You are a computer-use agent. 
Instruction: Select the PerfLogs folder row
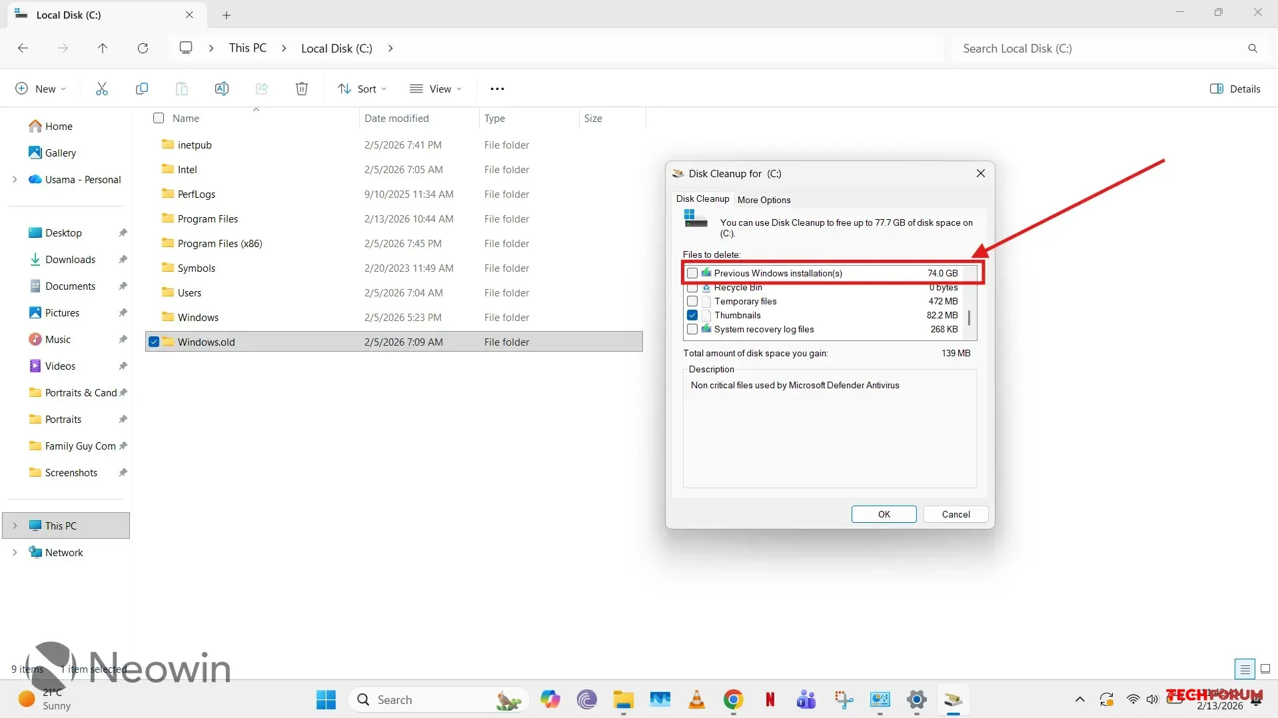394,194
